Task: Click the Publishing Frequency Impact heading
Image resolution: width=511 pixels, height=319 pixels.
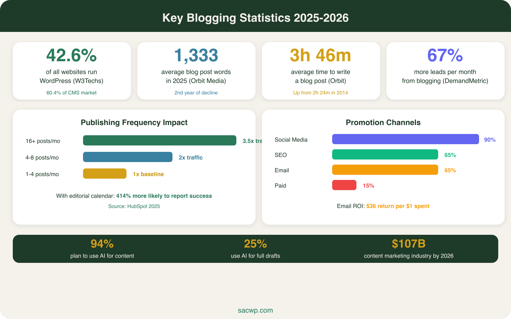Action: (x=134, y=122)
